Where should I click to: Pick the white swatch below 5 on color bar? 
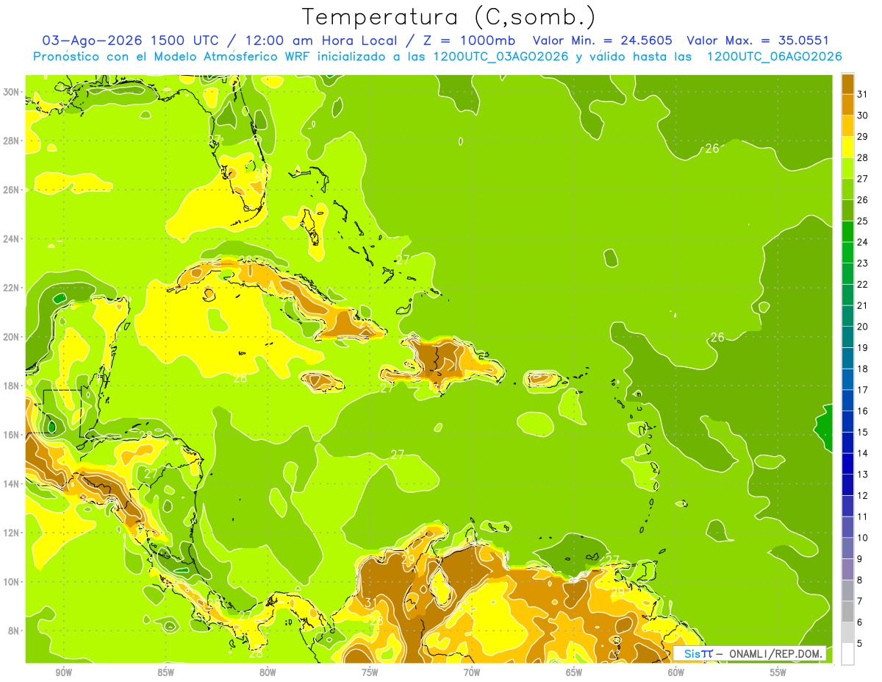(847, 654)
